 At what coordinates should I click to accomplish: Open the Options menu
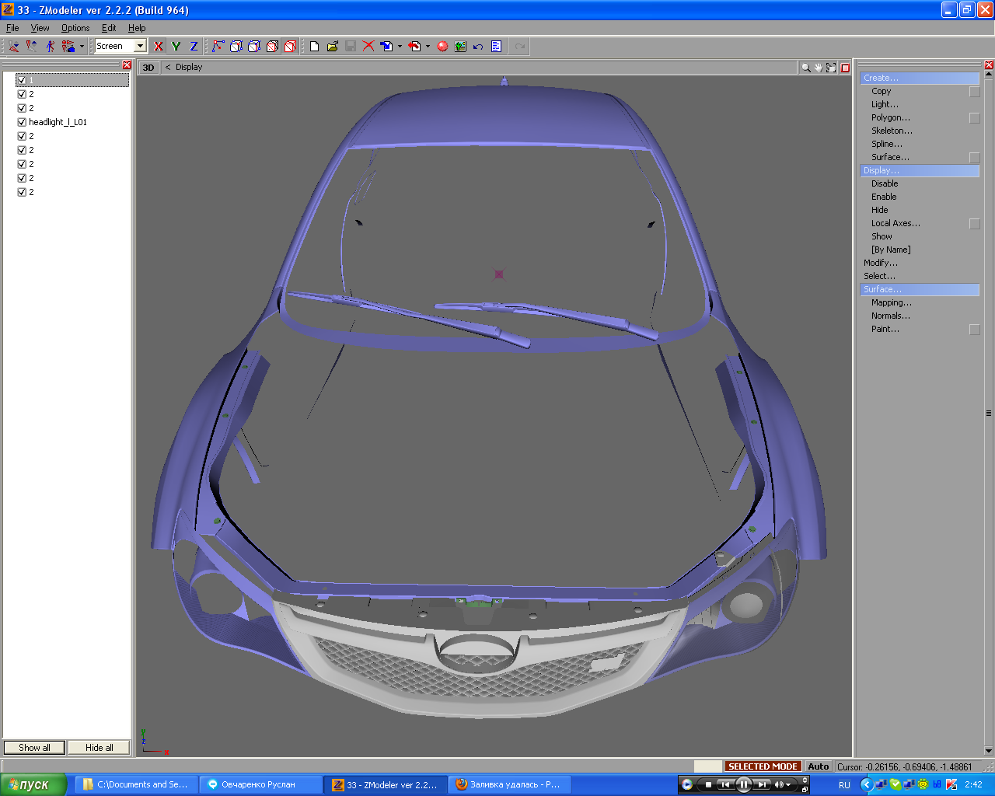[x=75, y=28]
